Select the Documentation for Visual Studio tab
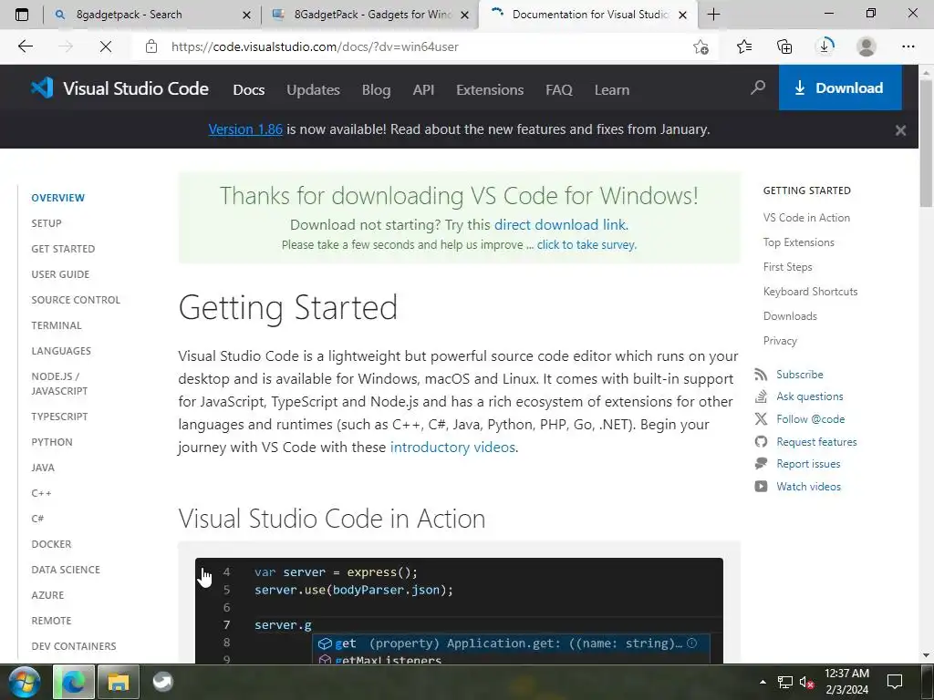This screenshot has height=700, width=934. click(590, 15)
